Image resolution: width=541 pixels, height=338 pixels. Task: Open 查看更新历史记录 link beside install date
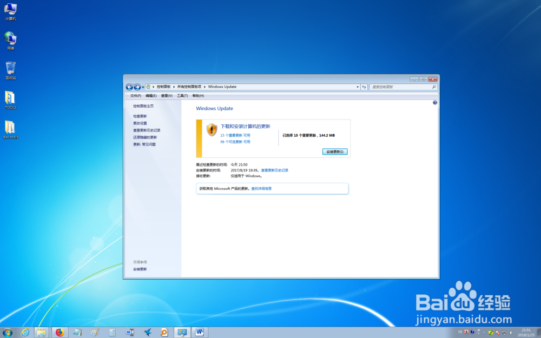275,170
